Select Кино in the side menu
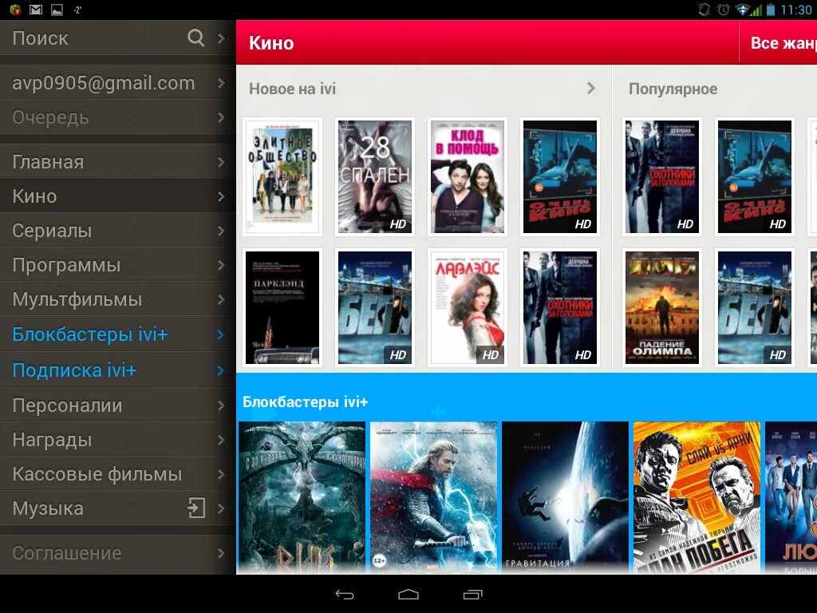817x613 pixels. pyautogui.click(x=118, y=196)
